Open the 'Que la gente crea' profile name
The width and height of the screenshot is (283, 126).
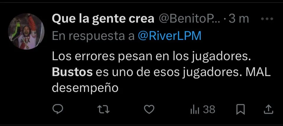[x=103, y=19]
